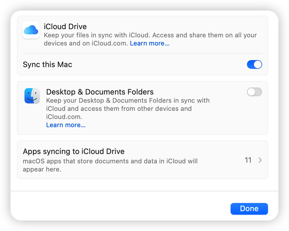
Task: Click the divider line below iCloud Drive header
Action: 142,53
